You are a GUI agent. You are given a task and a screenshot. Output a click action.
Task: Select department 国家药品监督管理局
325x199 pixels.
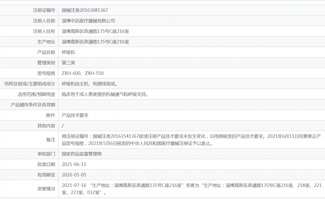[82, 154]
